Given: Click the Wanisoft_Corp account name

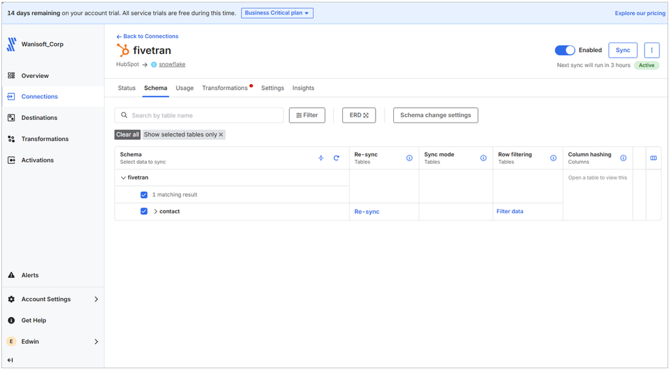Looking at the screenshot, I should 43,44.
